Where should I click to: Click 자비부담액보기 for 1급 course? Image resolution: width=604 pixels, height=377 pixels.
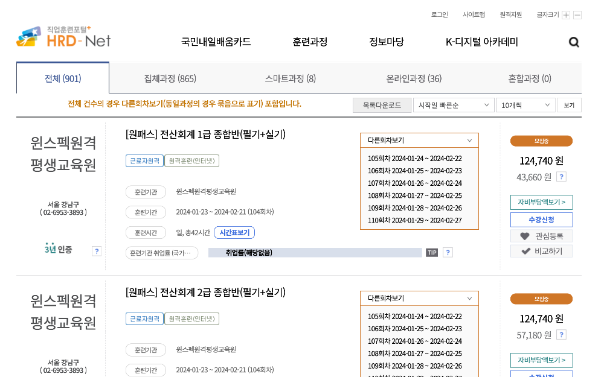point(541,202)
